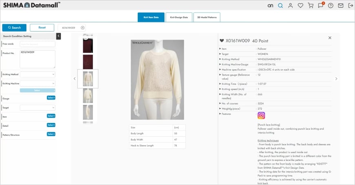Click the Product No. text area
Screen dimensions: 355x185
(x=38, y=59)
